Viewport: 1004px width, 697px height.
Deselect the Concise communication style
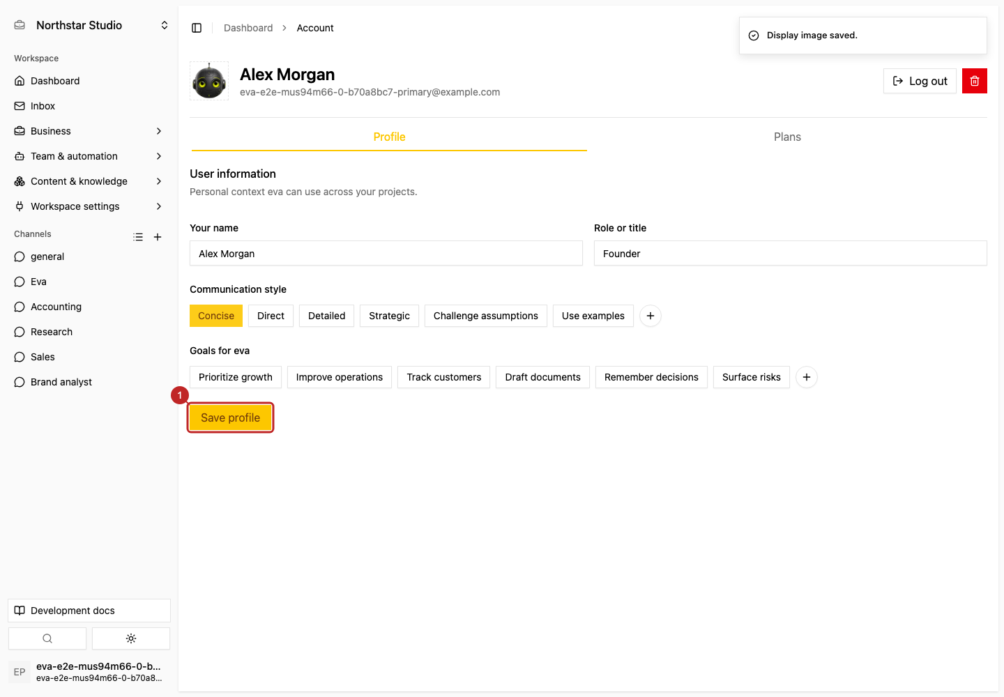pyautogui.click(x=216, y=316)
